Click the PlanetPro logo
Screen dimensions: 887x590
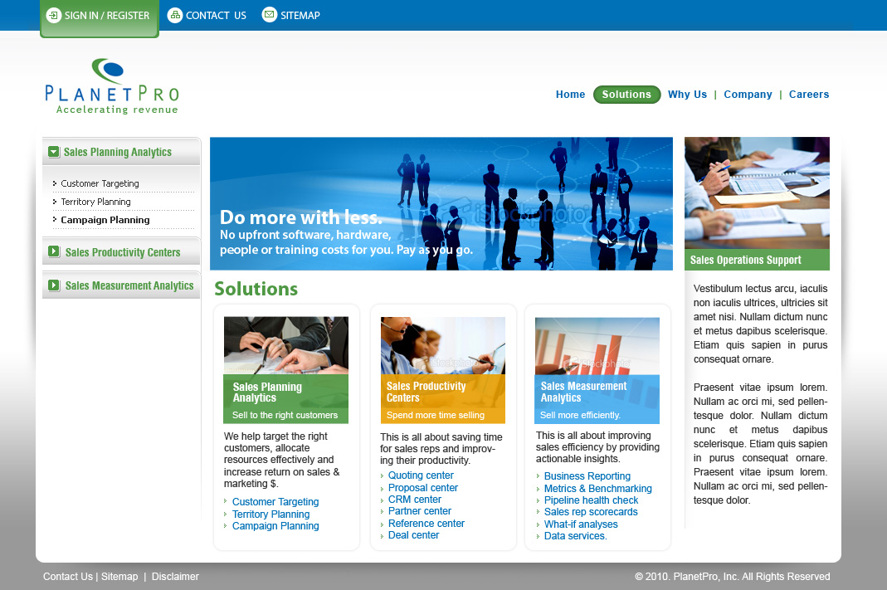click(112, 86)
